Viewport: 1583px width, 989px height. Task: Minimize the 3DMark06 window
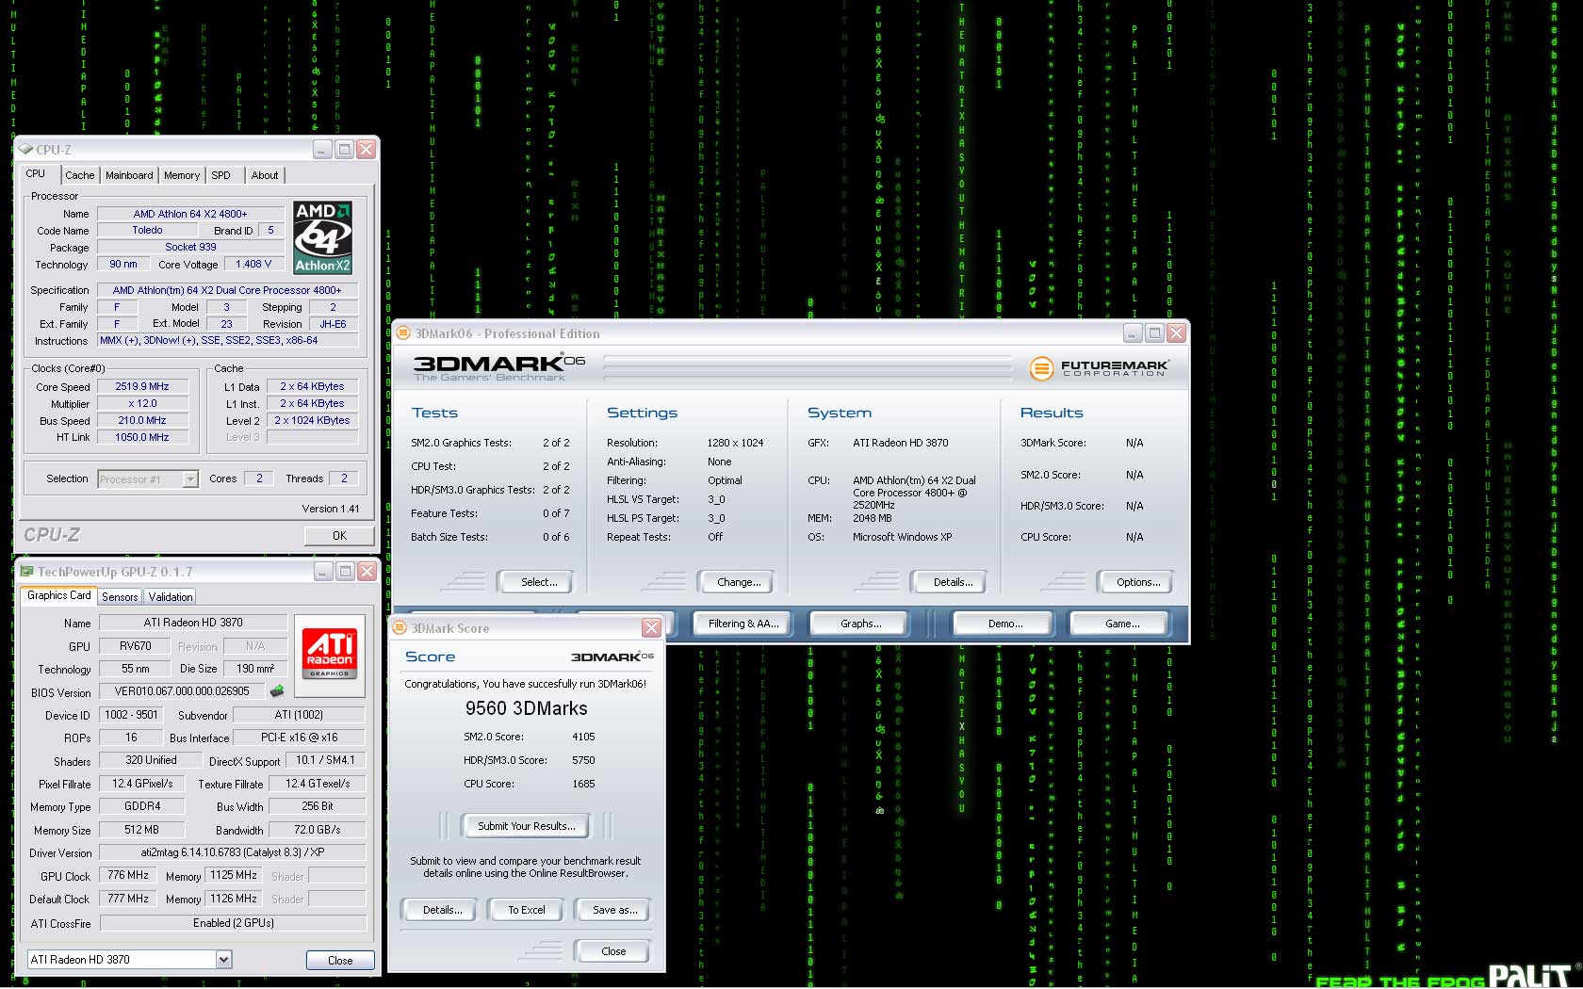tap(1133, 332)
